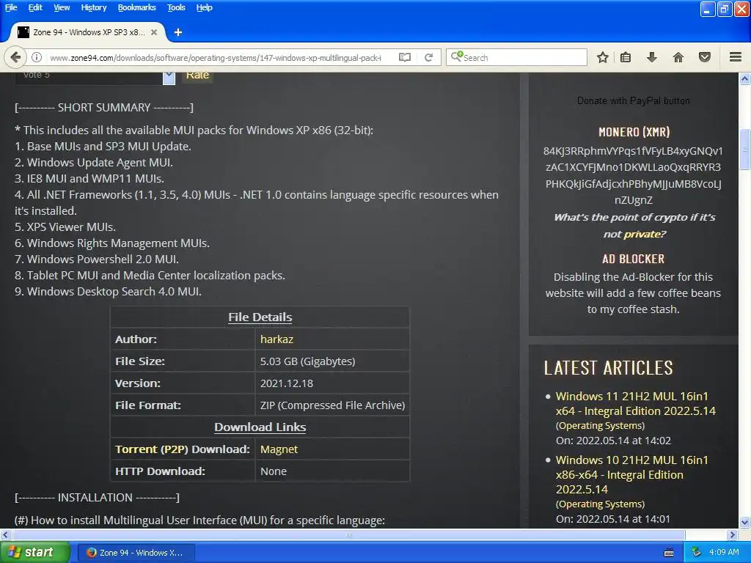The height and width of the screenshot is (563, 751).
Task: Click vertical scrollbar up arrow
Action: pyautogui.click(x=745, y=78)
